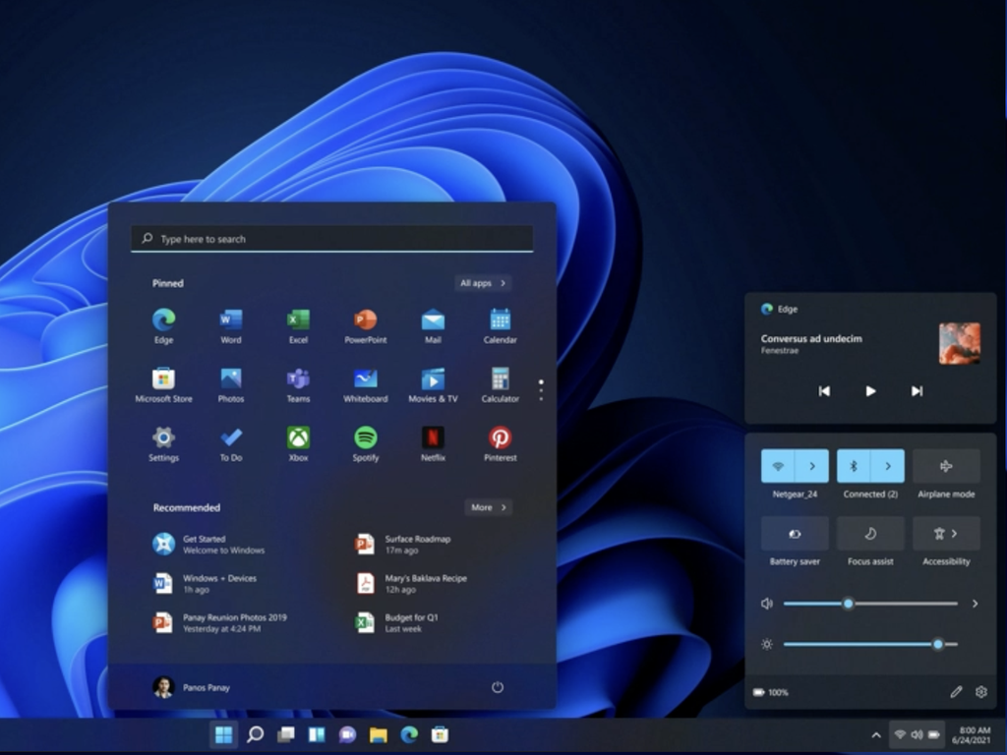Adjust the brightness slider
Screen dimensions: 1007x755
coord(870,644)
